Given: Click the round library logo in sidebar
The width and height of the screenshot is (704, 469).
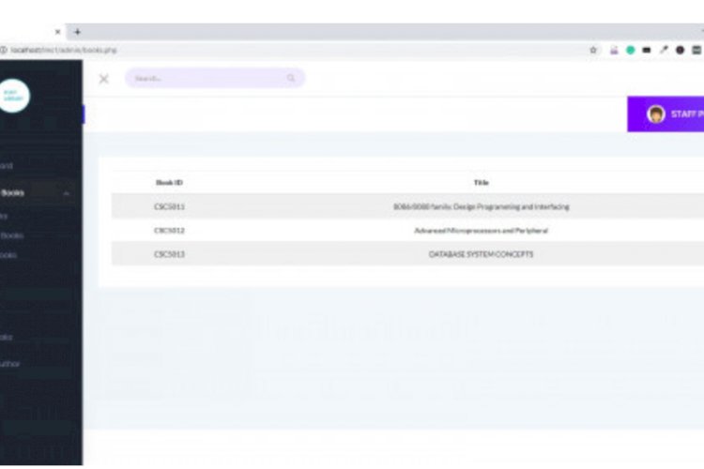Looking at the screenshot, I should tap(14, 96).
